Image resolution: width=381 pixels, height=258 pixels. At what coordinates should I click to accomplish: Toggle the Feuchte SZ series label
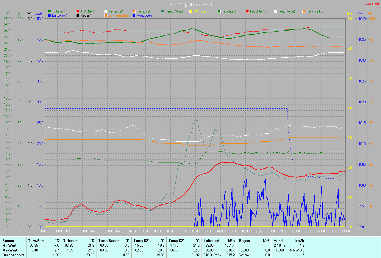(x=288, y=11)
